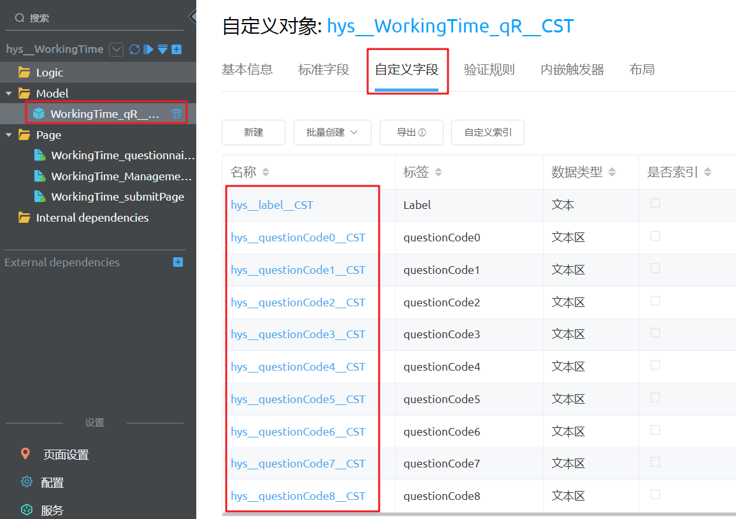Viewport: 736px width, 519px height.
Task: Toggle index checkbox for questionCode2 row
Action: pyautogui.click(x=655, y=301)
